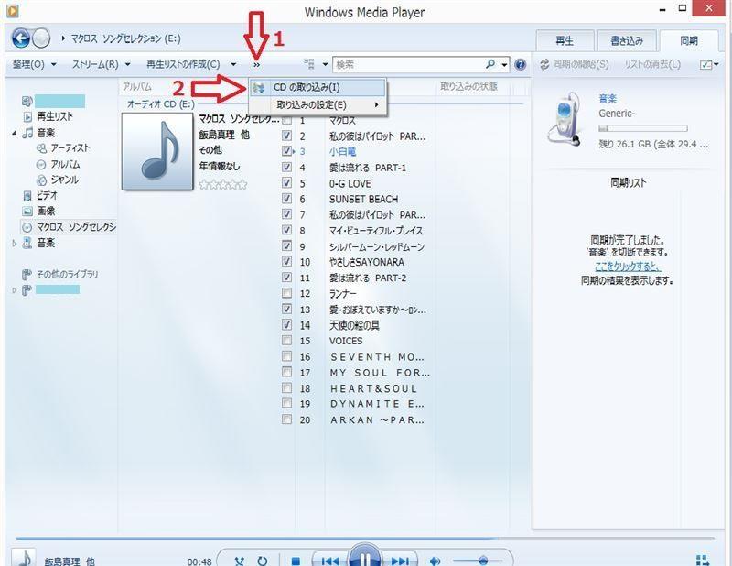This screenshot has height=566, width=732.
Task: Click the 取り込みの状態 column header
Action: pos(468,86)
